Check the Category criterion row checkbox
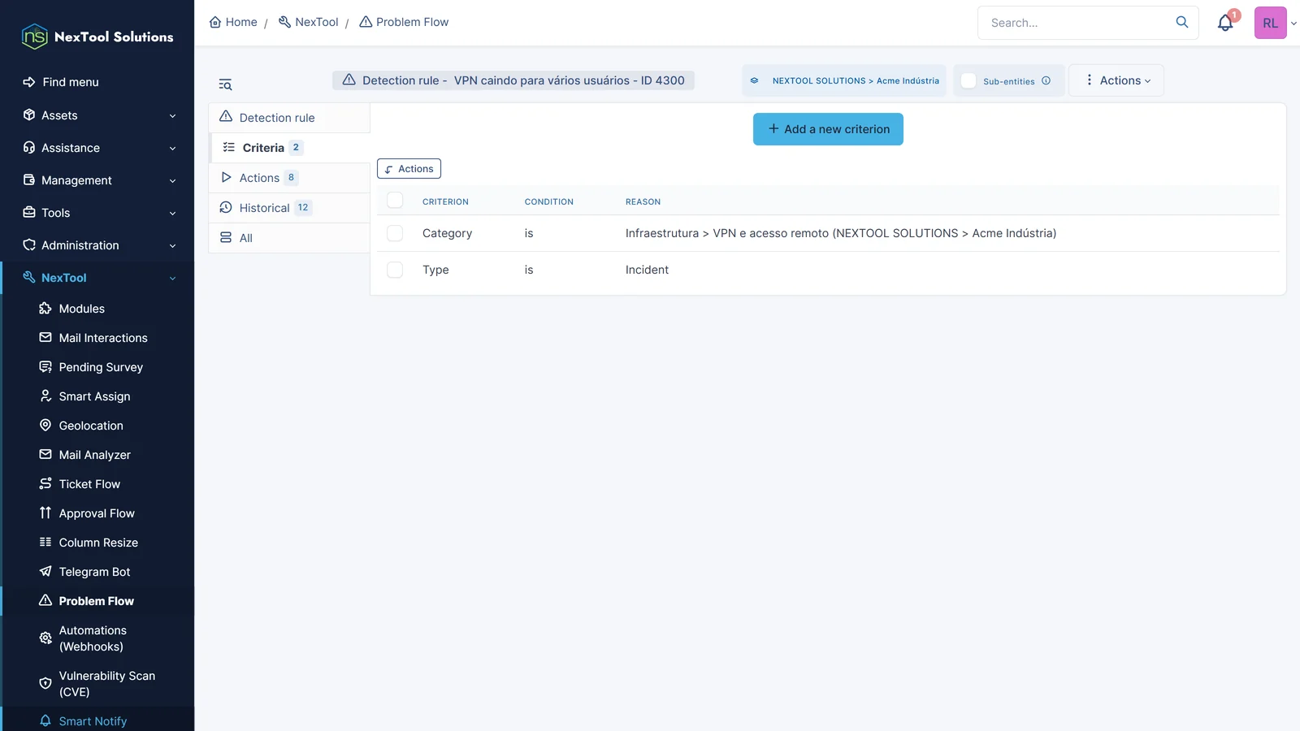This screenshot has height=731, width=1300. [395, 233]
